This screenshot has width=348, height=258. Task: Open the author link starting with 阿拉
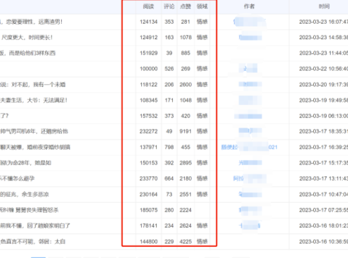point(249,179)
